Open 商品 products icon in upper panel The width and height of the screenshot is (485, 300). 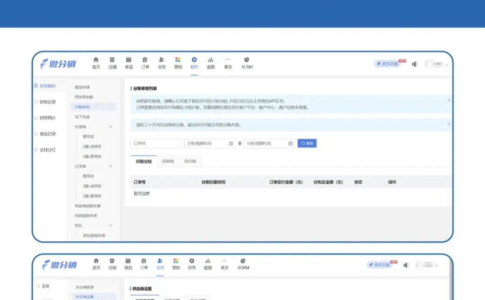[x=129, y=60]
